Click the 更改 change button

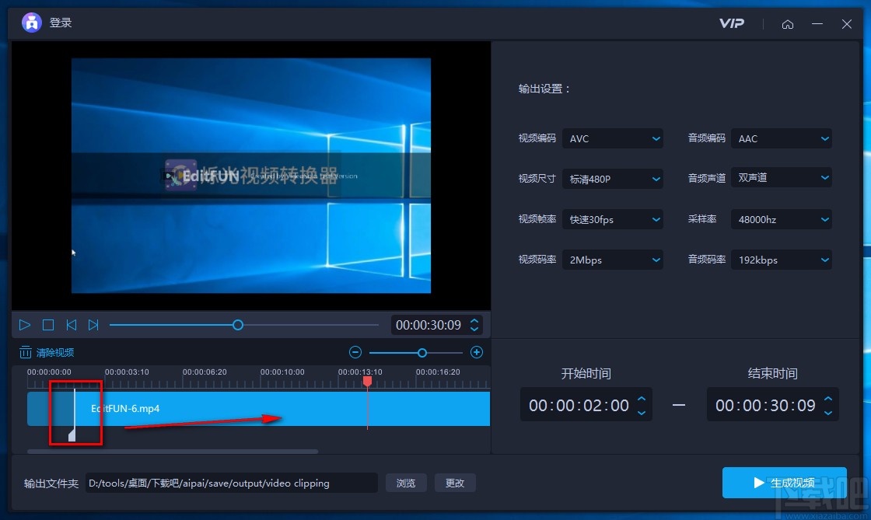tap(455, 483)
